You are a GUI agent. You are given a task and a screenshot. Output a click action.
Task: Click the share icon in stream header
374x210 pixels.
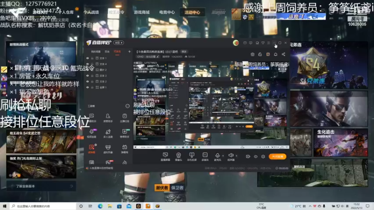coord(283,54)
